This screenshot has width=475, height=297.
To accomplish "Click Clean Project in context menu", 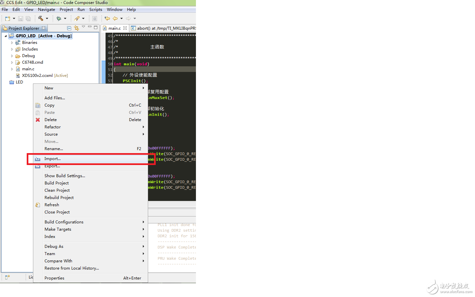I will pyautogui.click(x=90, y=190).
